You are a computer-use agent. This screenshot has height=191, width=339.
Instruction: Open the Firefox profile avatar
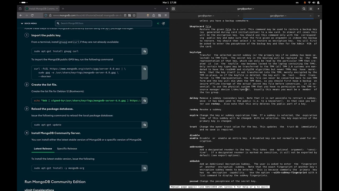[x=148, y=15]
